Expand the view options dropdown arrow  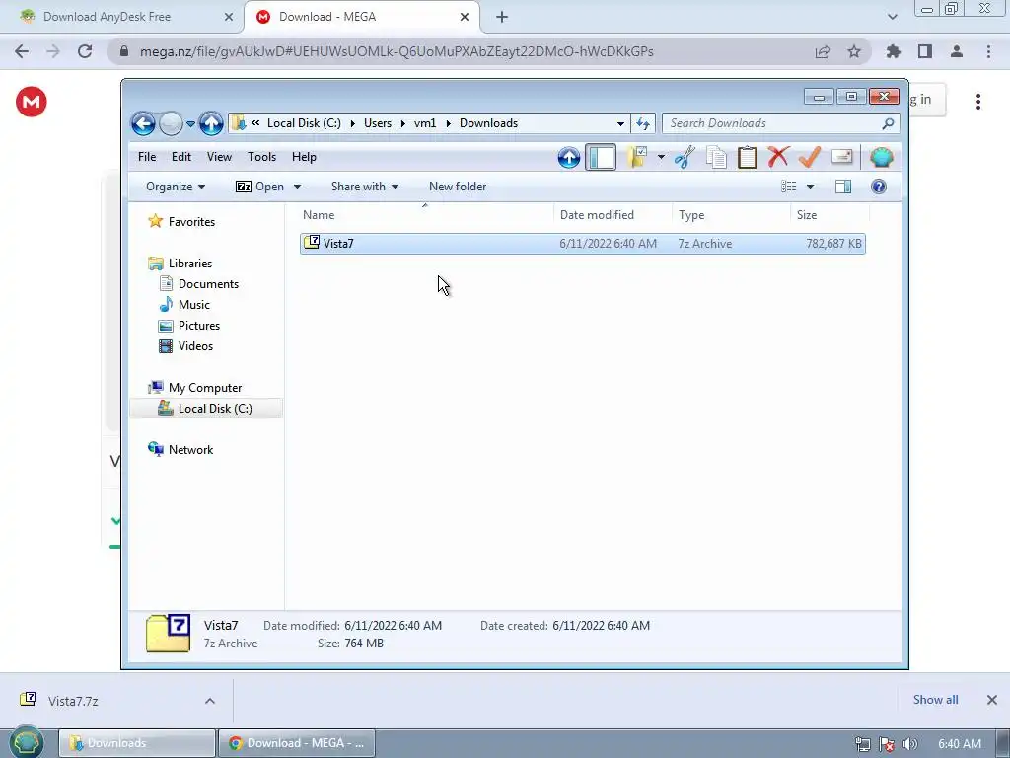(811, 187)
